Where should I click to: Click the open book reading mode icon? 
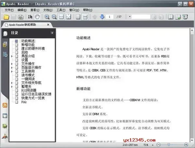[171, 17]
